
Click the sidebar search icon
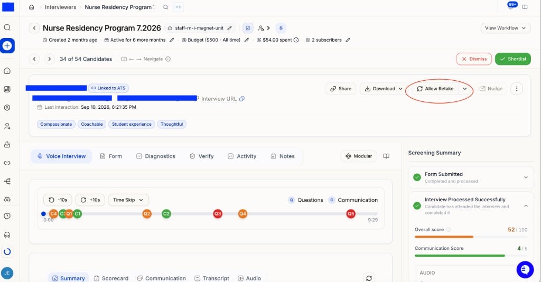coord(7,27)
